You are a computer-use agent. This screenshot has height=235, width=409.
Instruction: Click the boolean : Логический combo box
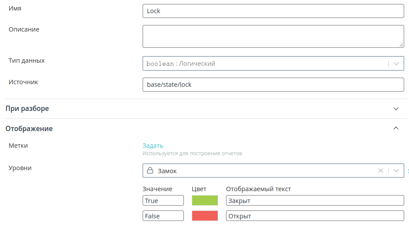tap(273, 63)
